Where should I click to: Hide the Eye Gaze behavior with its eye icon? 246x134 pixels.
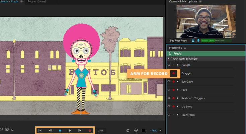pyautogui.click(x=169, y=81)
